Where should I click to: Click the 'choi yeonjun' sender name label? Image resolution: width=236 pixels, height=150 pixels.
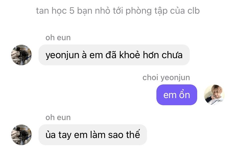166,78
